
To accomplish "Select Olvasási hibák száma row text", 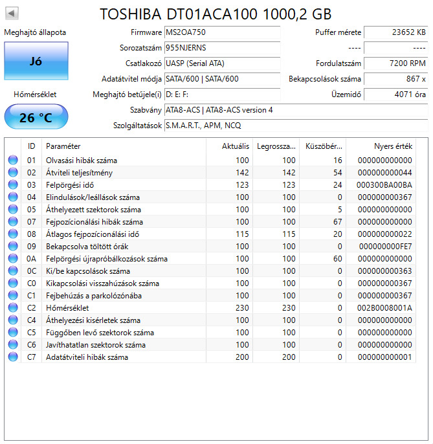I will (82, 161).
